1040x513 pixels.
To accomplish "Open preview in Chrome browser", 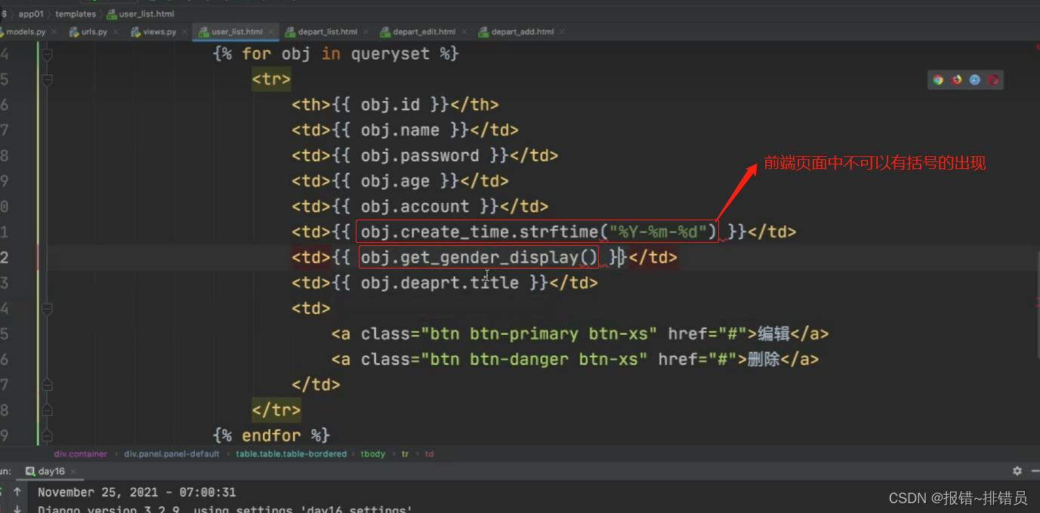I will 937,79.
